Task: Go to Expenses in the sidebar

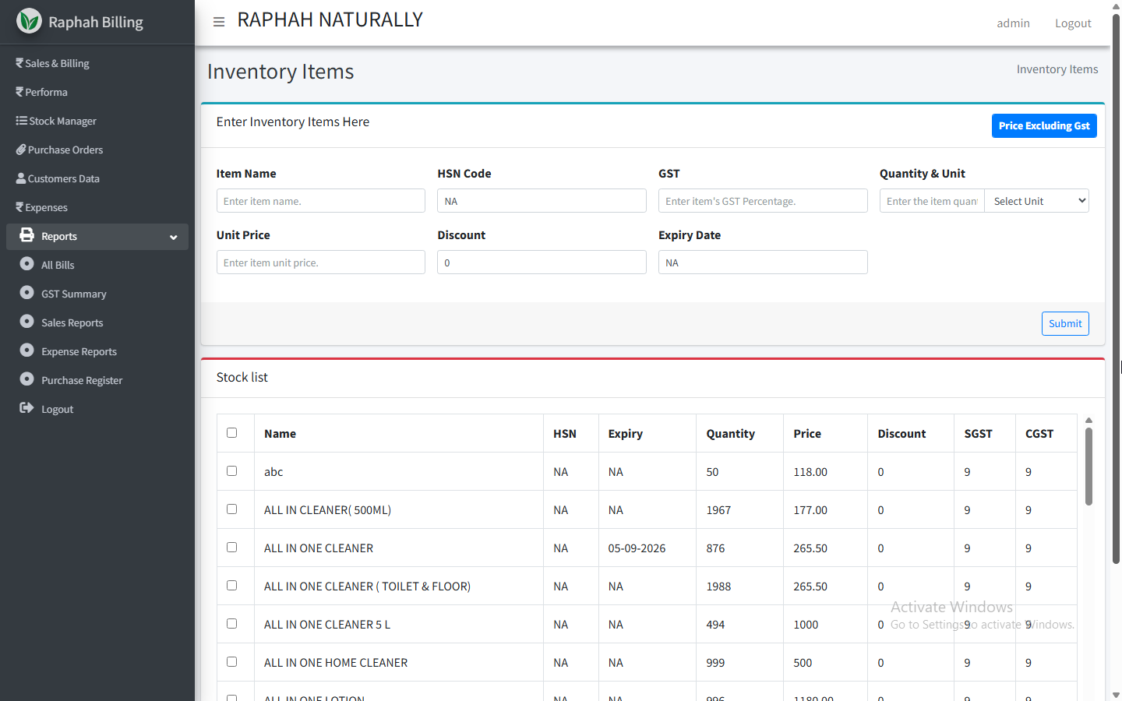Action: click(x=46, y=208)
